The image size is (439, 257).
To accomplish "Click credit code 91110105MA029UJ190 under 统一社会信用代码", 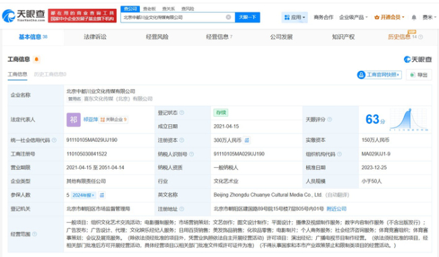I will click(92, 140).
